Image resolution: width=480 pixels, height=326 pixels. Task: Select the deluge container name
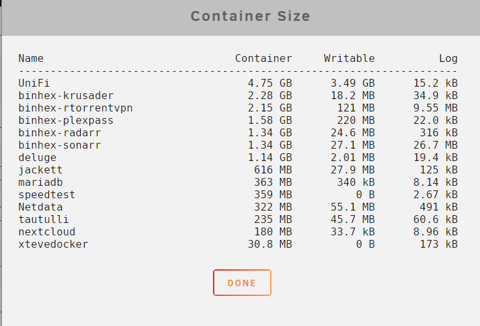(37, 158)
